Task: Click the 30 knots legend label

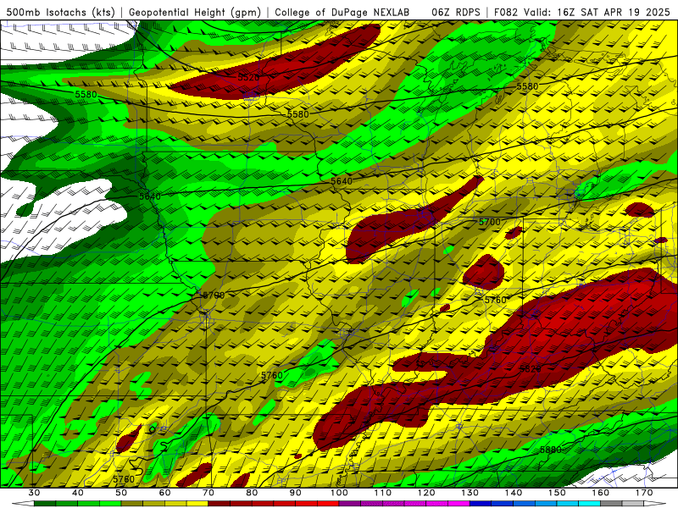Action: pos(34,493)
